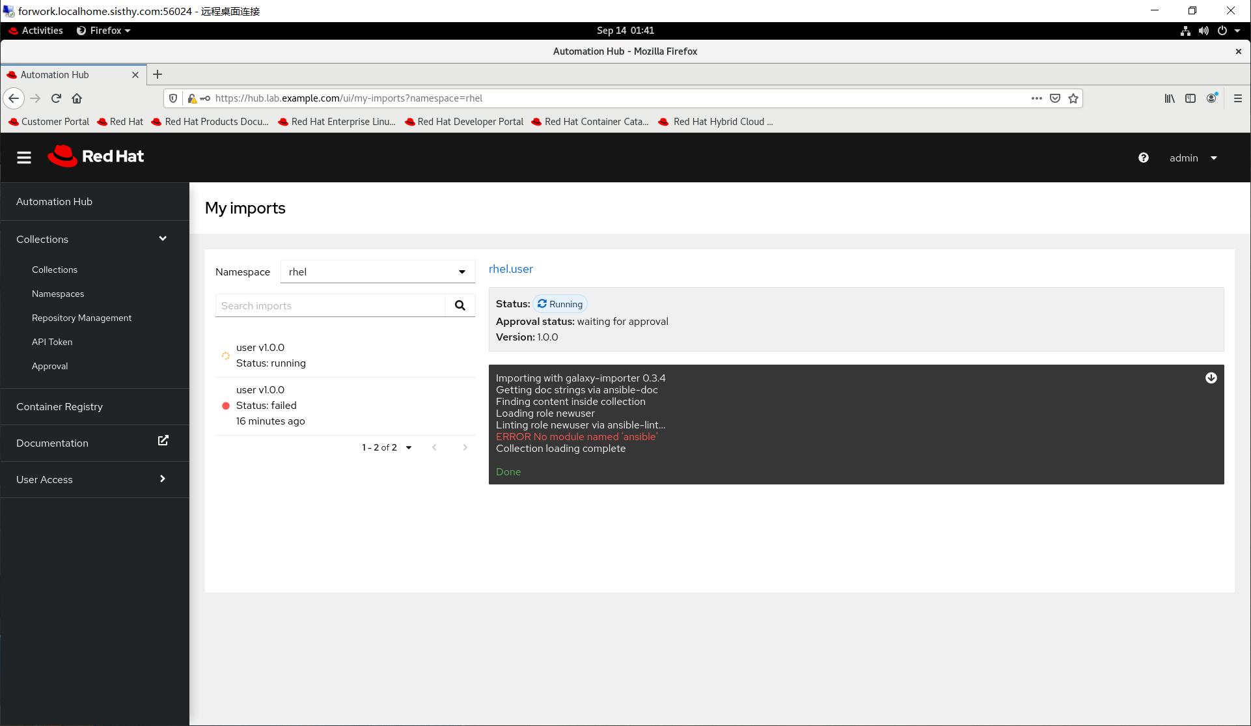Reload the page with the Firefox refresh button

(56, 98)
